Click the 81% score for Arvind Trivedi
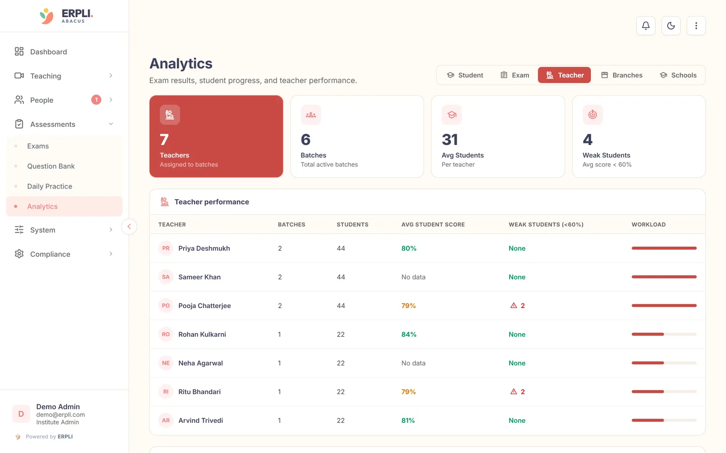The width and height of the screenshot is (726, 453). click(x=408, y=420)
